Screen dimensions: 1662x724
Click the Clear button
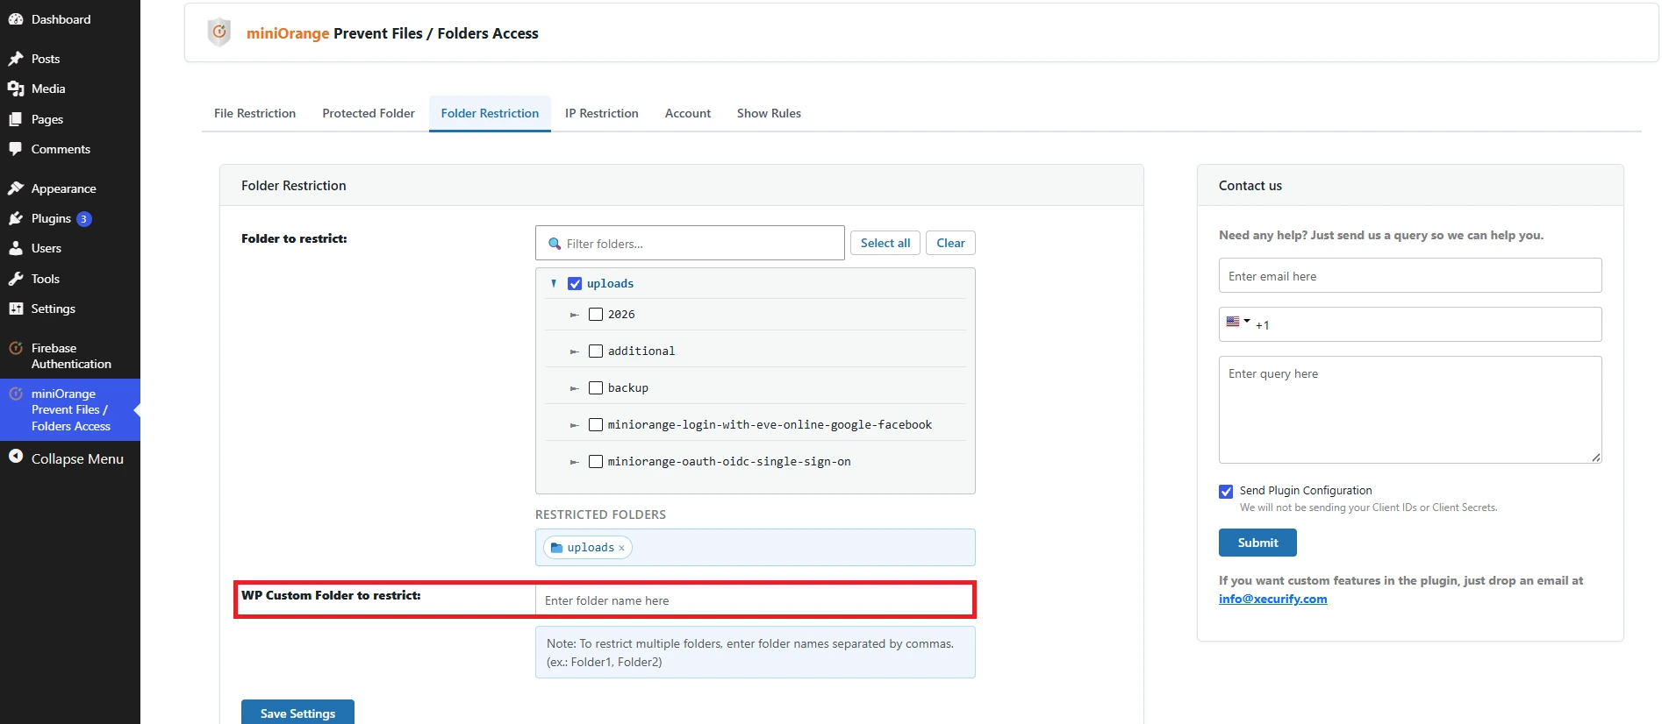[950, 243]
